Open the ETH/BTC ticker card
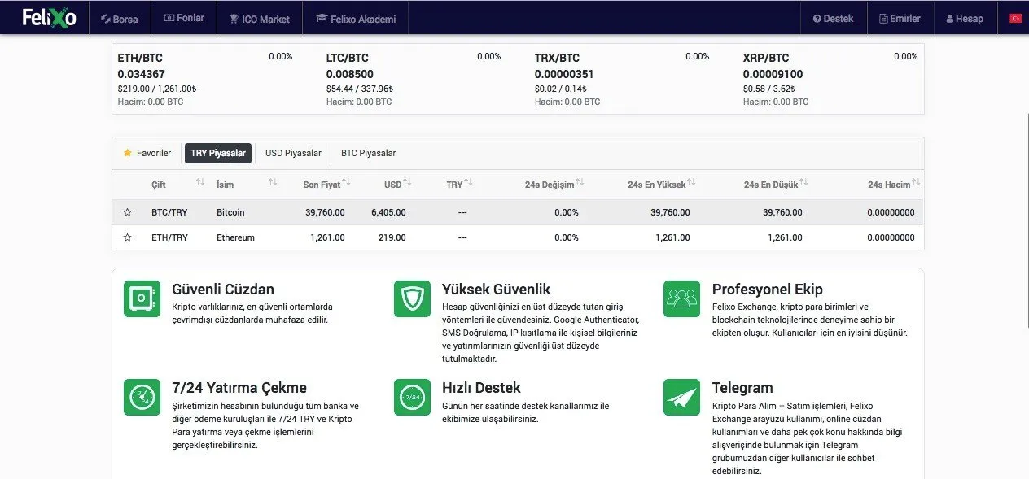1029x479 pixels. point(205,79)
